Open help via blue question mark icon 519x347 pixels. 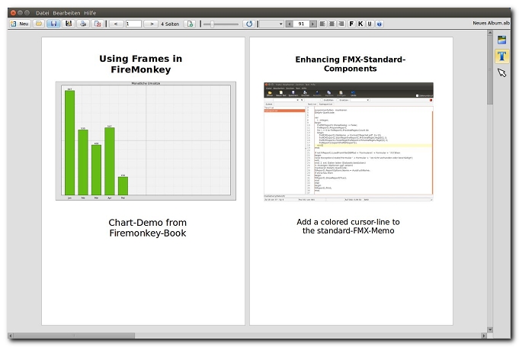click(x=380, y=24)
